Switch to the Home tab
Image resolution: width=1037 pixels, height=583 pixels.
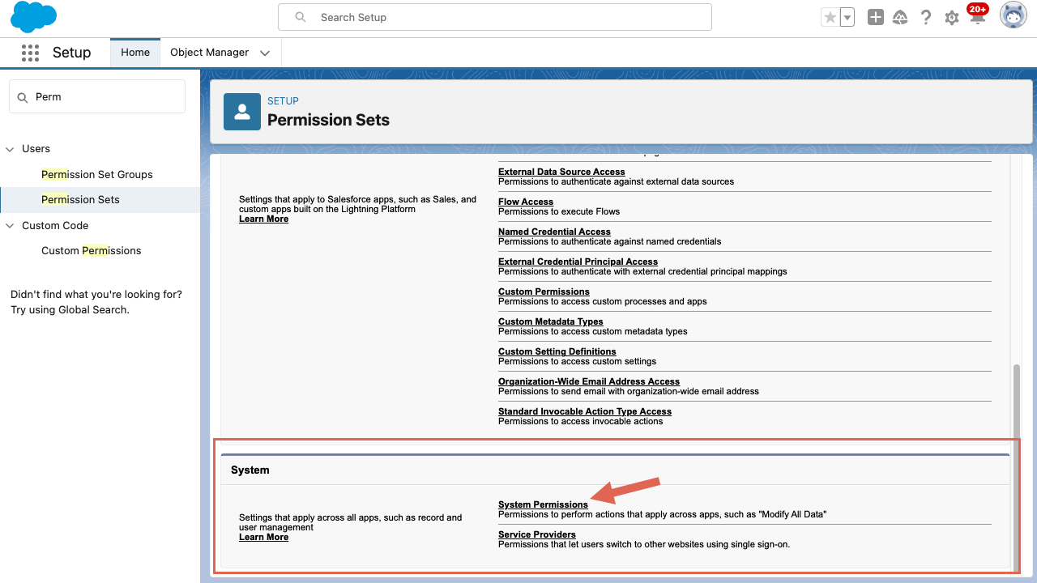coord(135,53)
